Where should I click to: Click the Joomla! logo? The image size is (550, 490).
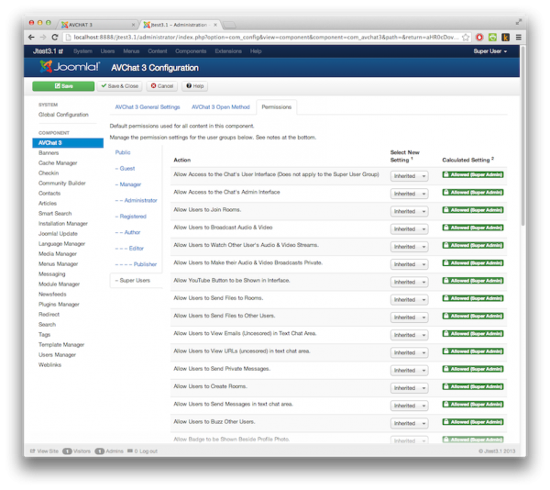[70, 67]
